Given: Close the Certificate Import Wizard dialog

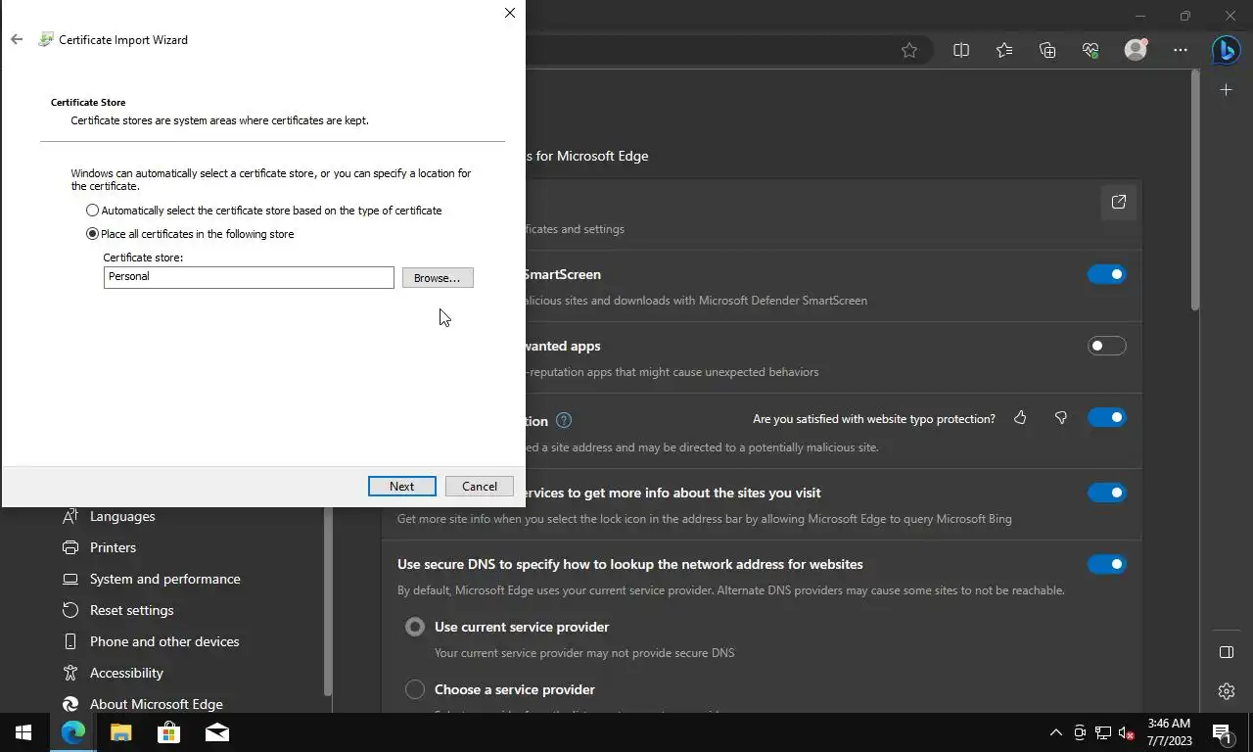Looking at the screenshot, I should pos(509,13).
